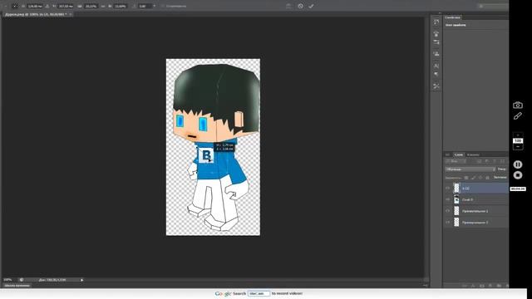Image resolution: width=532 pixels, height=299 pixels.
Task: Open the third collapsed dock panel icon
Action: tap(436, 42)
